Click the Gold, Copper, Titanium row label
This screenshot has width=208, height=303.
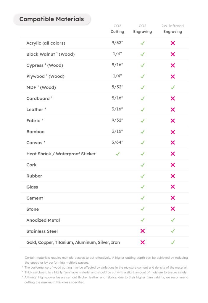click(73, 242)
